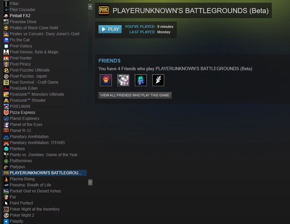Screen dimensions: 290x224
Task: Click the Plants vs. Zombies icon
Action: pos(6,155)
